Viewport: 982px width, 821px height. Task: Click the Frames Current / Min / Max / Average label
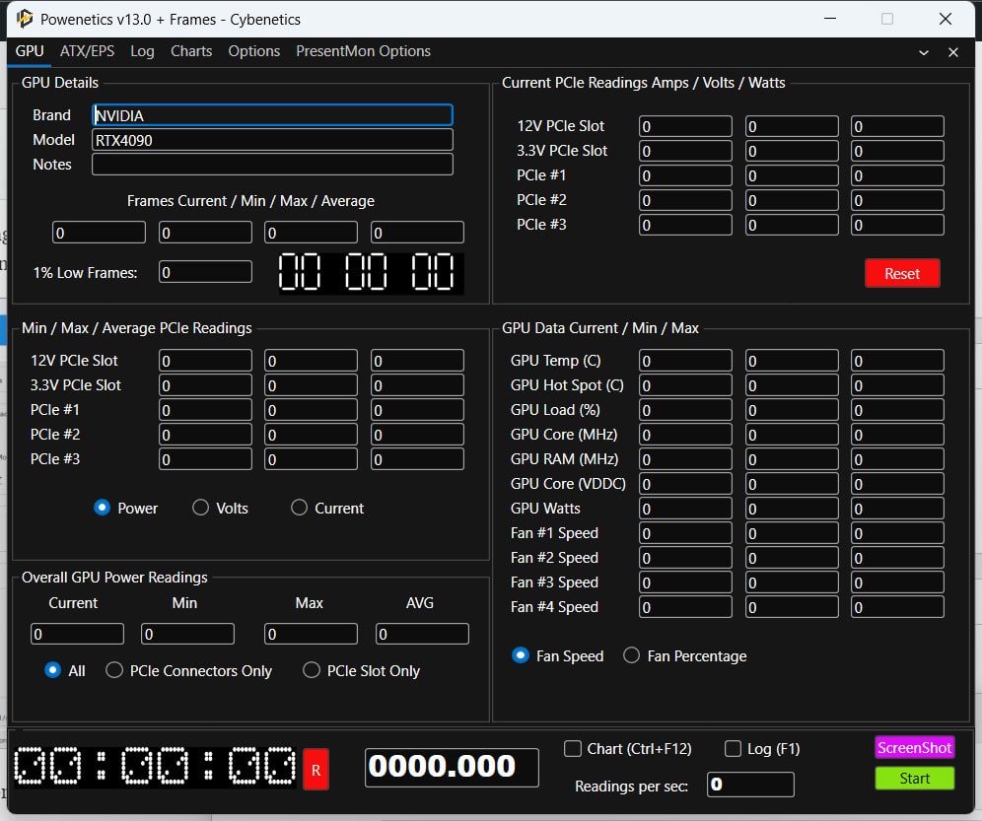[x=250, y=201]
